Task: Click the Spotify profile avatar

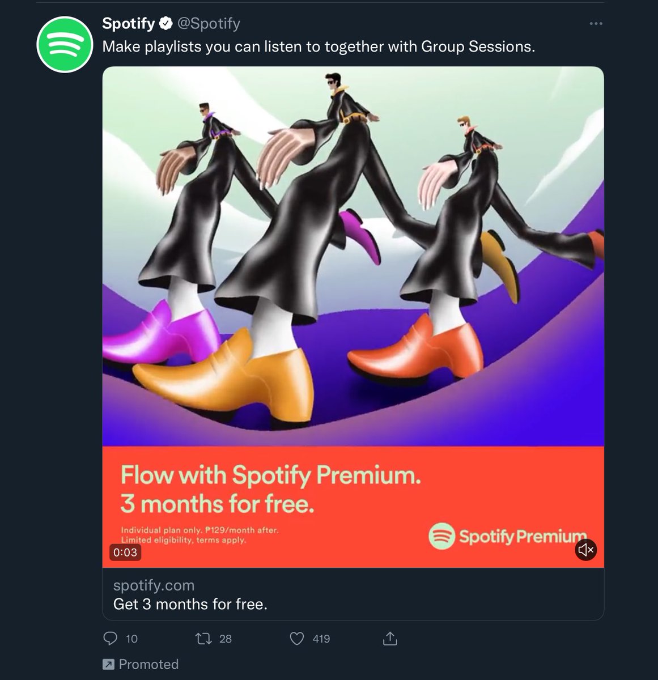Action: pyautogui.click(x=65, y=44)
